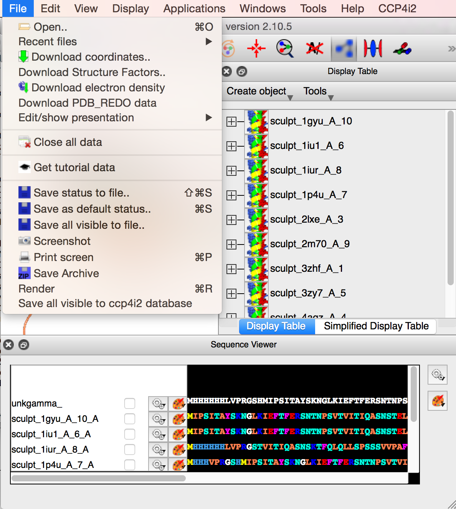Choose Save Archive from File menu
This screenshot has height=509, width=456.
[66, 273]
